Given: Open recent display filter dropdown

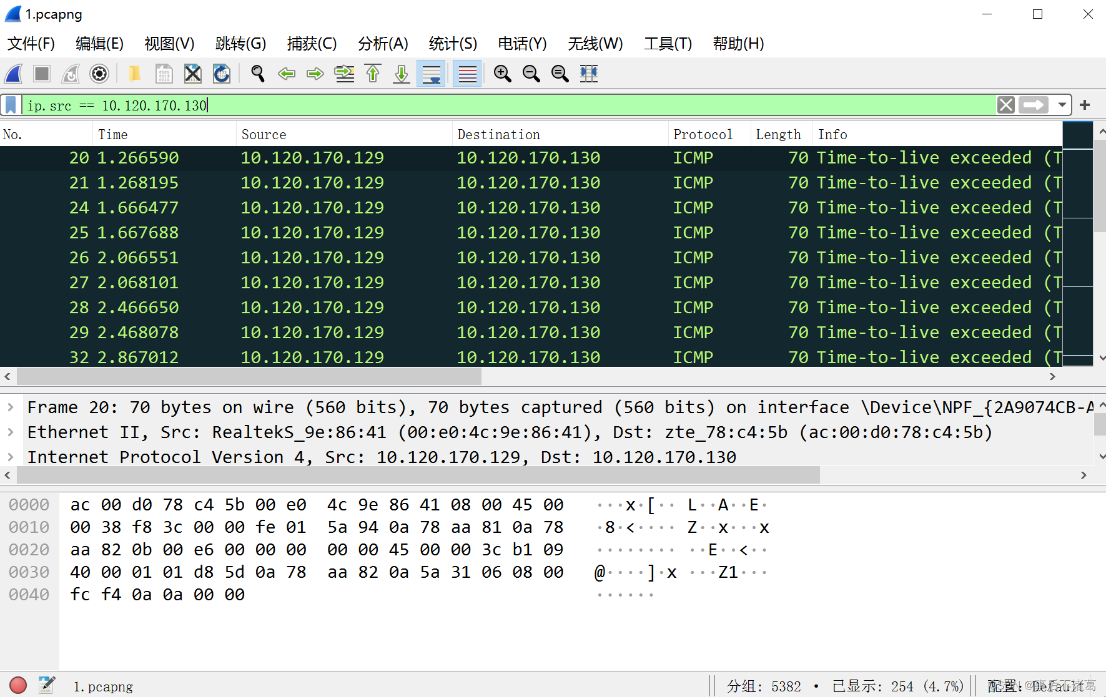Looking at the screenshot, I should click(x=1062, y=105).
